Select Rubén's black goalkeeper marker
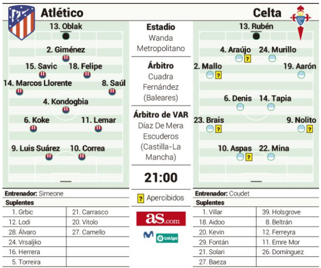 pos(256,36)
